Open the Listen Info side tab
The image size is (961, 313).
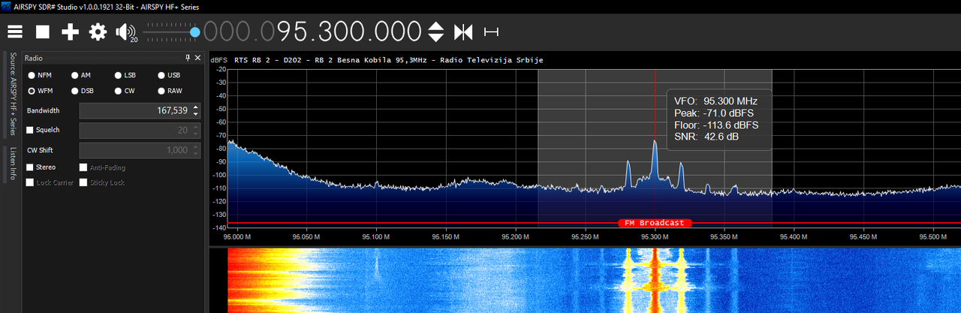pos(13,164)
